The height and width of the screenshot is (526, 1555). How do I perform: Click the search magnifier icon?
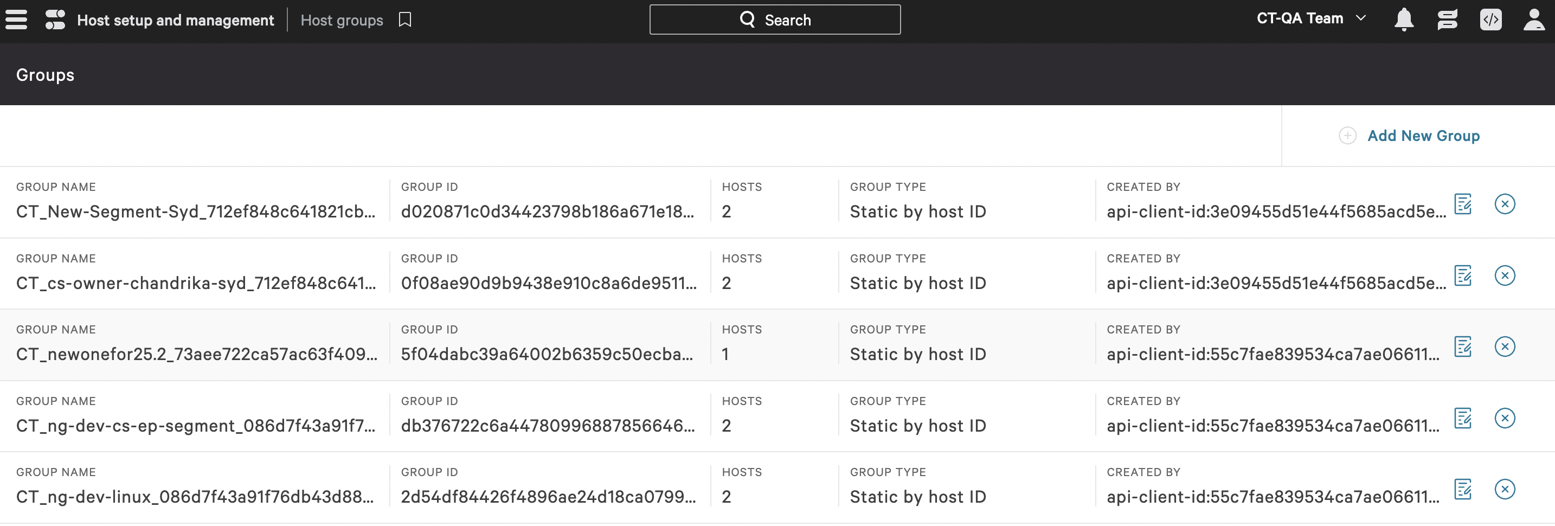[748, 19]
